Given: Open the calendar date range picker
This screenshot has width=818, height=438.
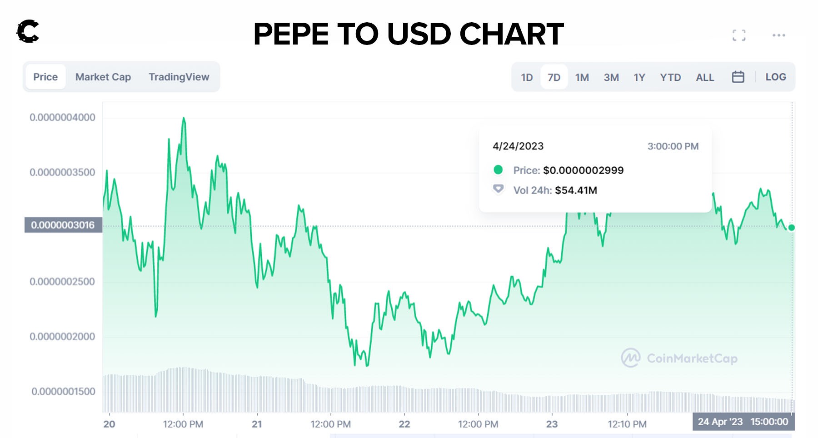Looking at the screenshot, I should click(738, 77).
